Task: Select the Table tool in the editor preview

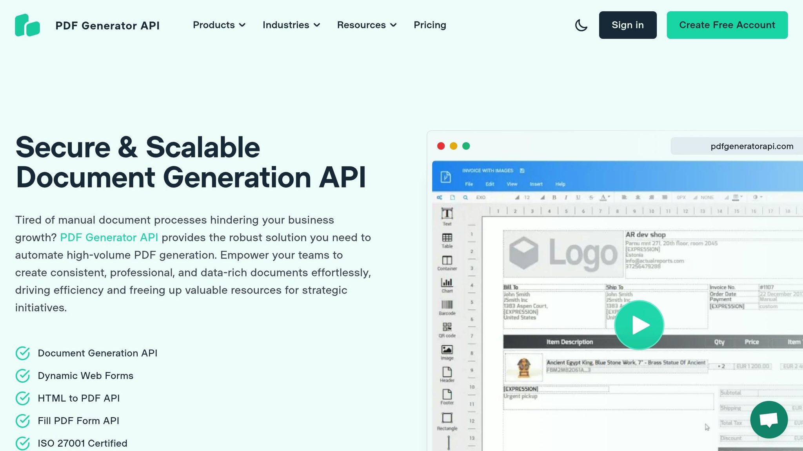Action: (x=447, y=240)
